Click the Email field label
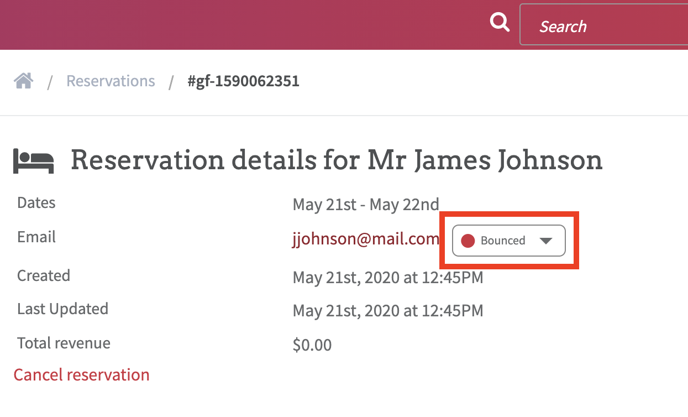 [x=36, y=237]
